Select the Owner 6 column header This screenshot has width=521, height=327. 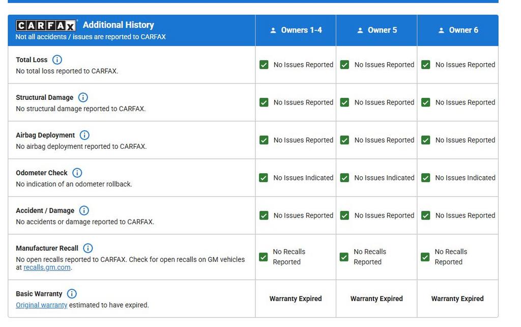[458, 30]
